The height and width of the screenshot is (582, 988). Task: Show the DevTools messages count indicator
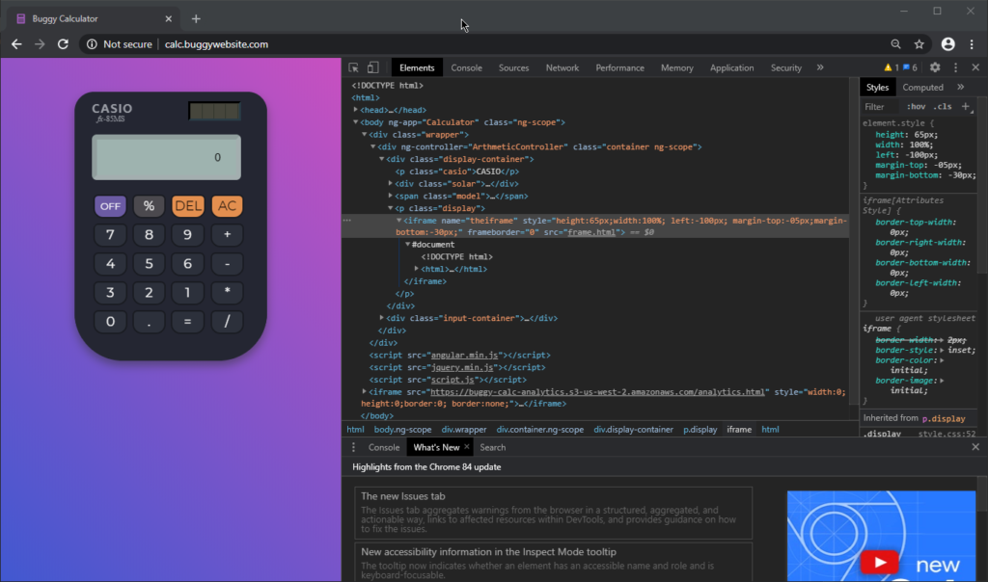910,67
